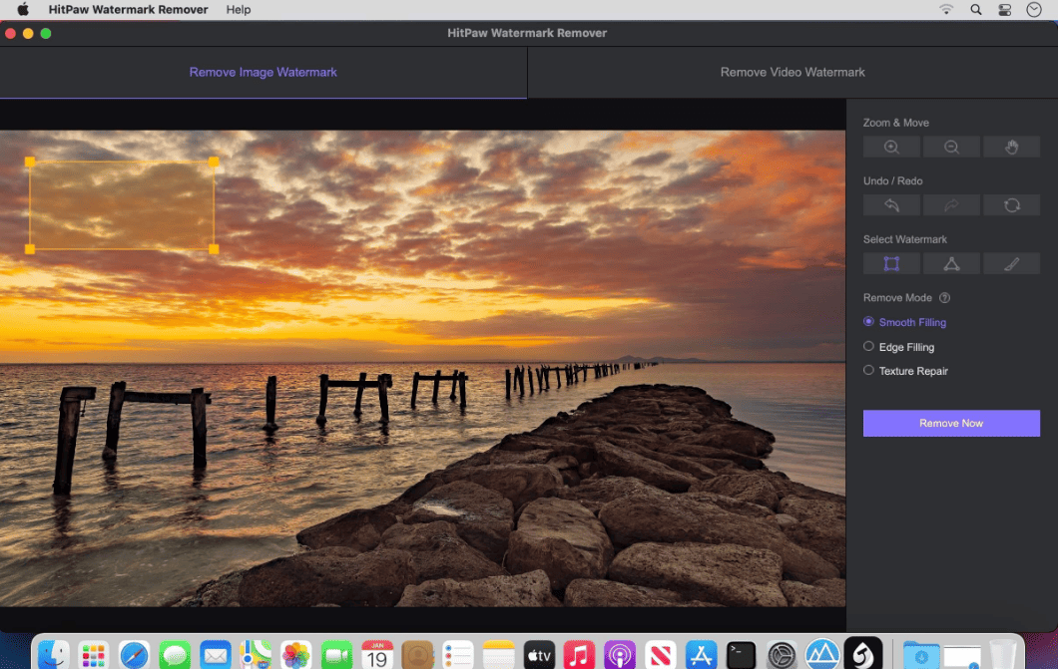Open Safari from the dock

click(x=135, y=654)
